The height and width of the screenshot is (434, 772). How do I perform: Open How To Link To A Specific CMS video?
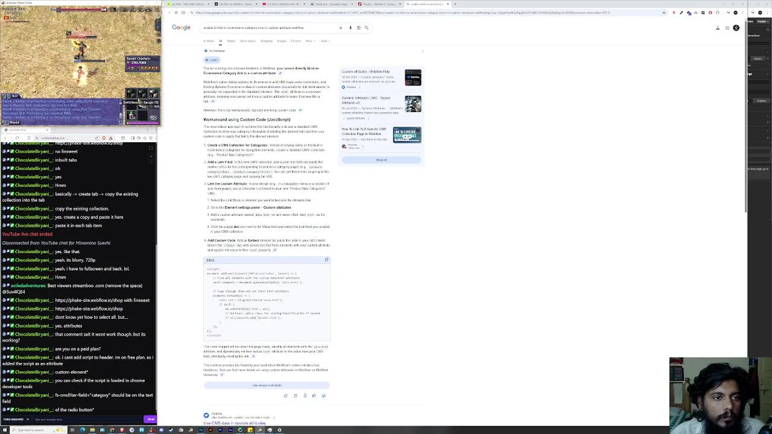point(364,131)
